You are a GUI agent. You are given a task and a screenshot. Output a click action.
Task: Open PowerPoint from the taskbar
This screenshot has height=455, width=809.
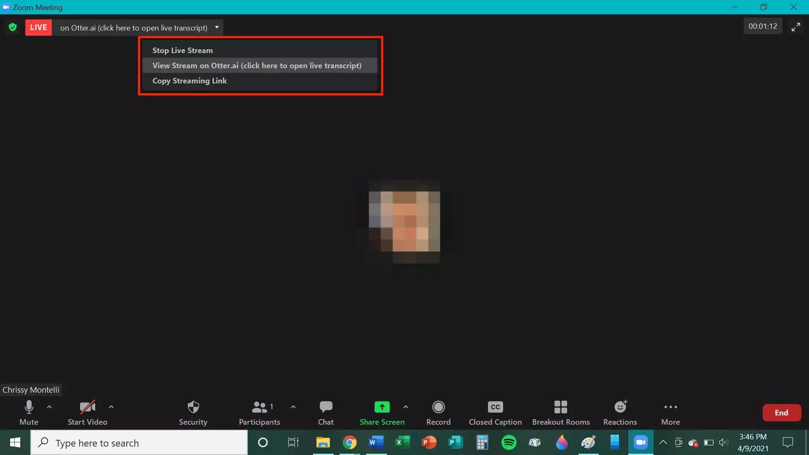[x=429, y=442]
